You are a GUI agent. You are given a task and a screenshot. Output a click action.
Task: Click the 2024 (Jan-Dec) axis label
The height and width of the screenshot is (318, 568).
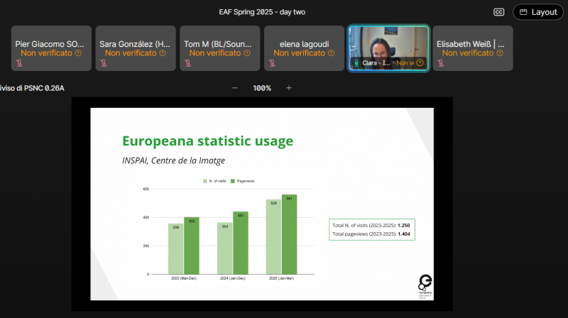[233, 278]
